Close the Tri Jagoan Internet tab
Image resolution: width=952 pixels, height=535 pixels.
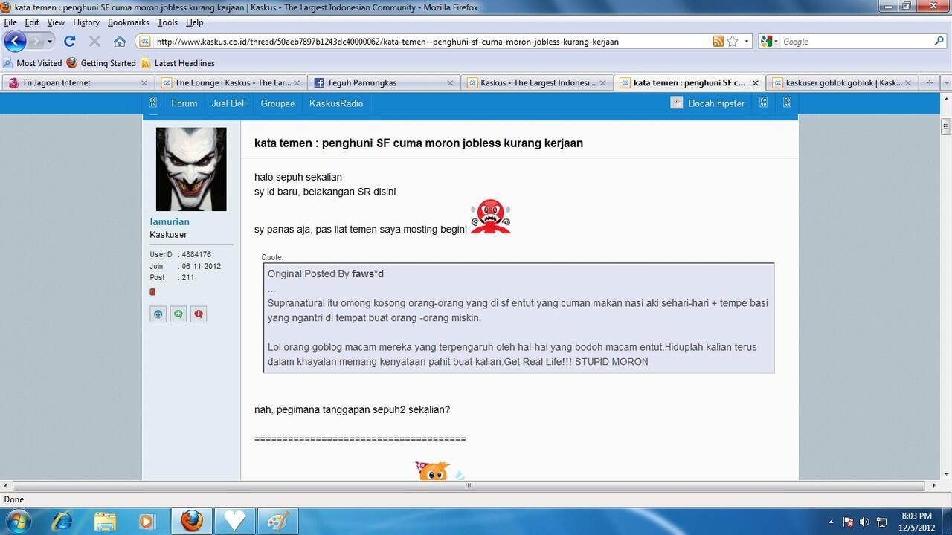144,83
